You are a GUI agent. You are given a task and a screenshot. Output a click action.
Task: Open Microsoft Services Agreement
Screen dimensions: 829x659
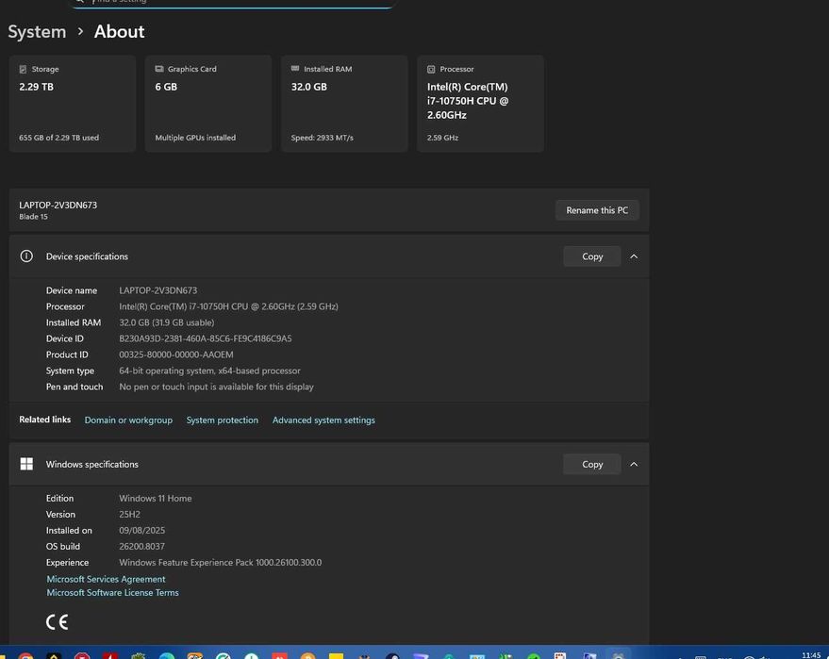coord(106,579)
